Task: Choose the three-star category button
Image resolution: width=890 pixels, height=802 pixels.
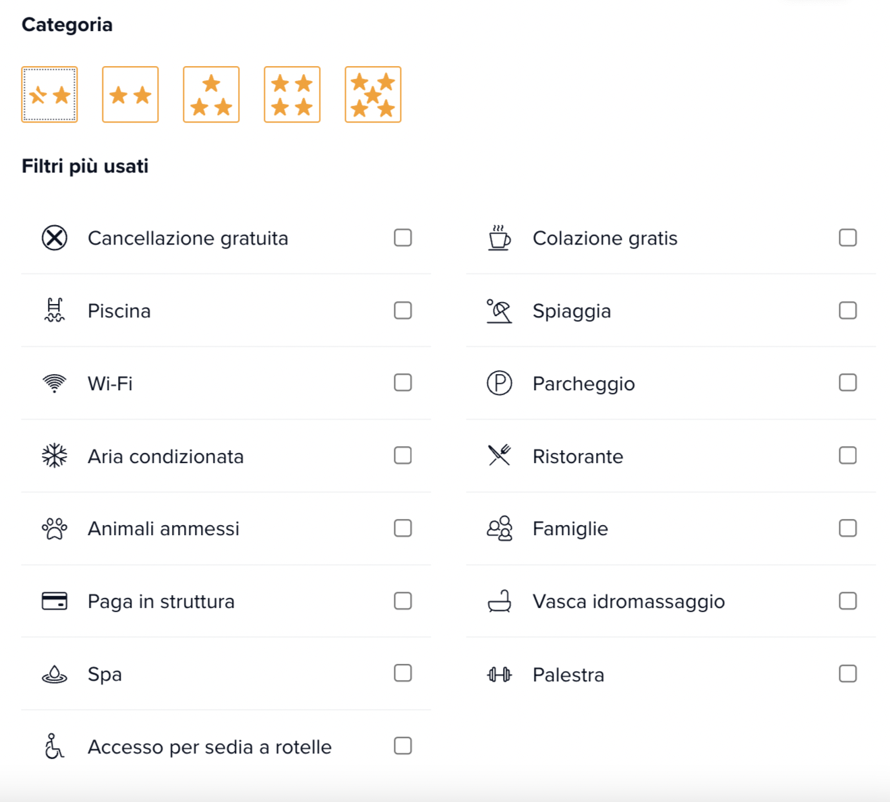Action: click(x=211, y=94)
